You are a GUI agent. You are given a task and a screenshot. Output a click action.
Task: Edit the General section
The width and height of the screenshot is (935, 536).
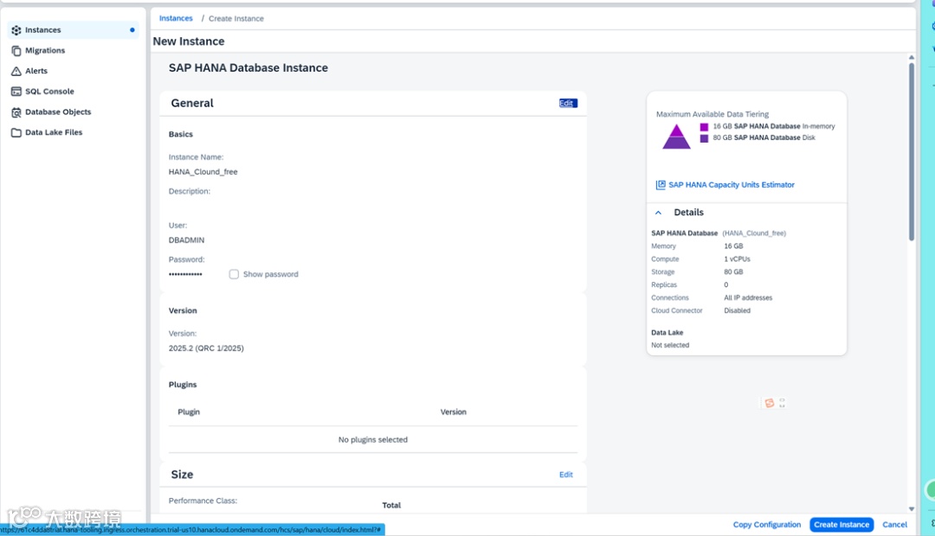click(x=568, y=103)
